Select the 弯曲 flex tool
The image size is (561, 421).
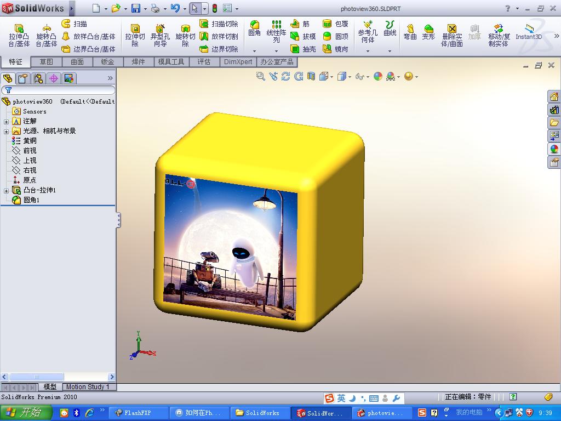[x=410, y=32]
